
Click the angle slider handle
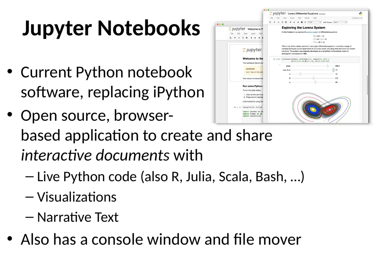click(x=327, y=66)
